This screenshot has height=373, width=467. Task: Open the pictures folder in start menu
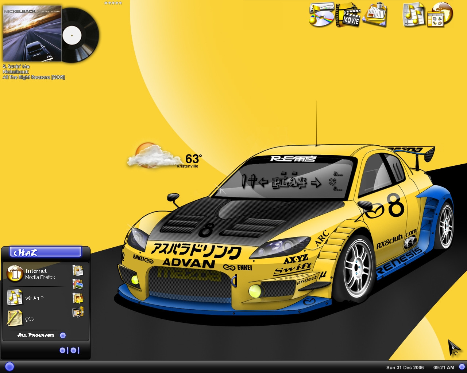78,284
